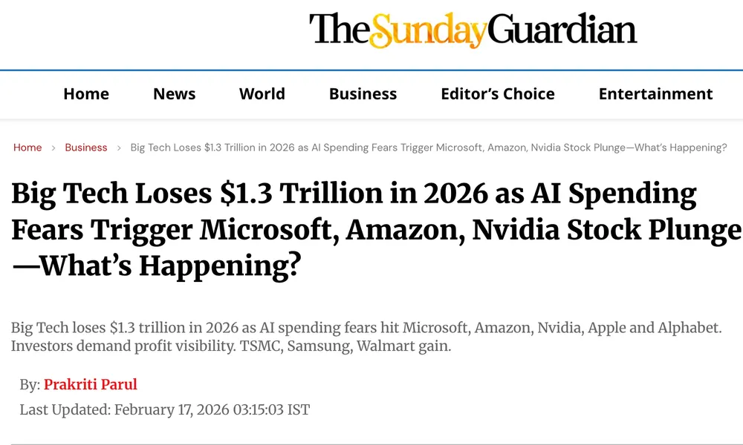The height and width of the screenshot is (445, 743).
Task: Click the chevron after the Business breadcrumb
Action: tap(119, 148)
